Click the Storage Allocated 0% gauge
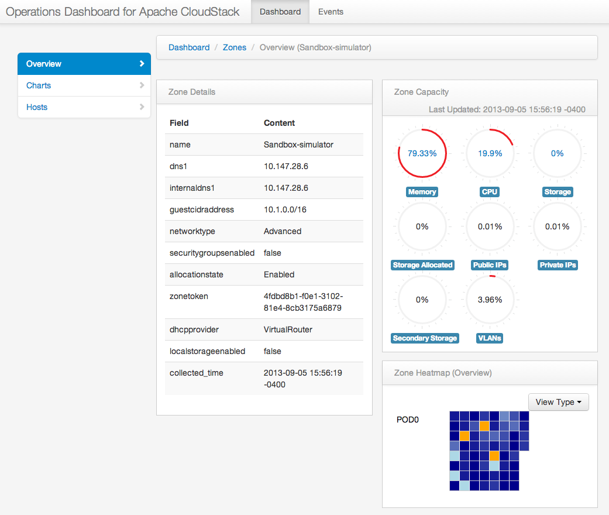 pos(422,226)
